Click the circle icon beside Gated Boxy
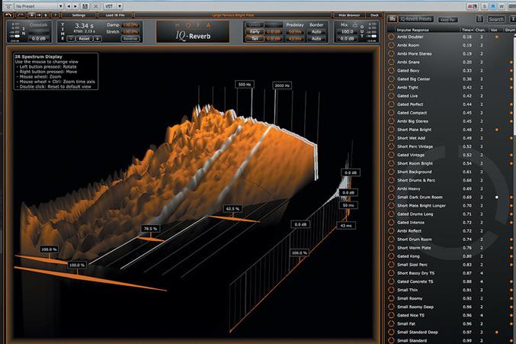The image size is (516, 344). (391, 70)
